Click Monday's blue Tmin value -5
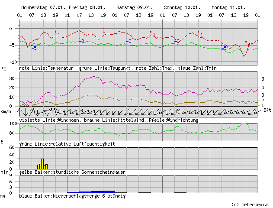The width and height of the screenshot is (273, 208). pos(225,48)
